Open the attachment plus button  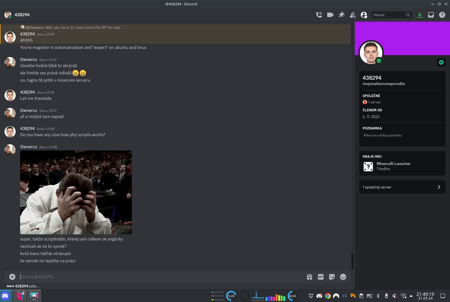tap(12, 277)
